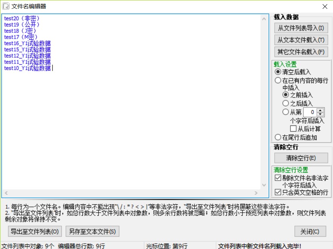Image resolution: width=333 pixels, height=249 pixels.
Task: Click the line test18（J密）
Action: click(20, 31)
